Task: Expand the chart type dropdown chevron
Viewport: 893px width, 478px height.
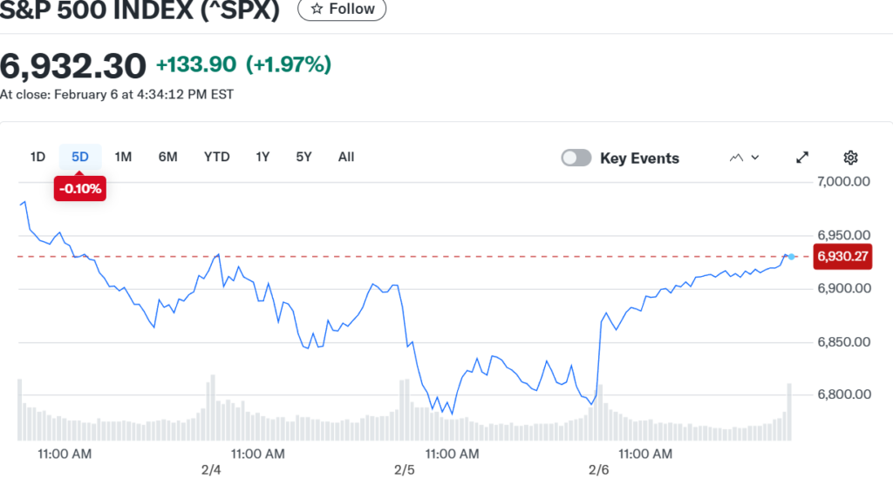Action: pyautogui.click(x=755, y=158)
